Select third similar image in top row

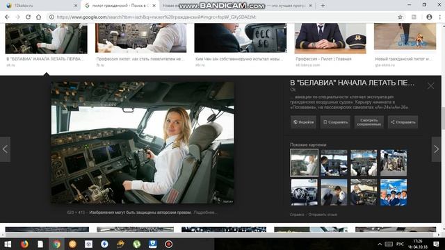[364, 162]
